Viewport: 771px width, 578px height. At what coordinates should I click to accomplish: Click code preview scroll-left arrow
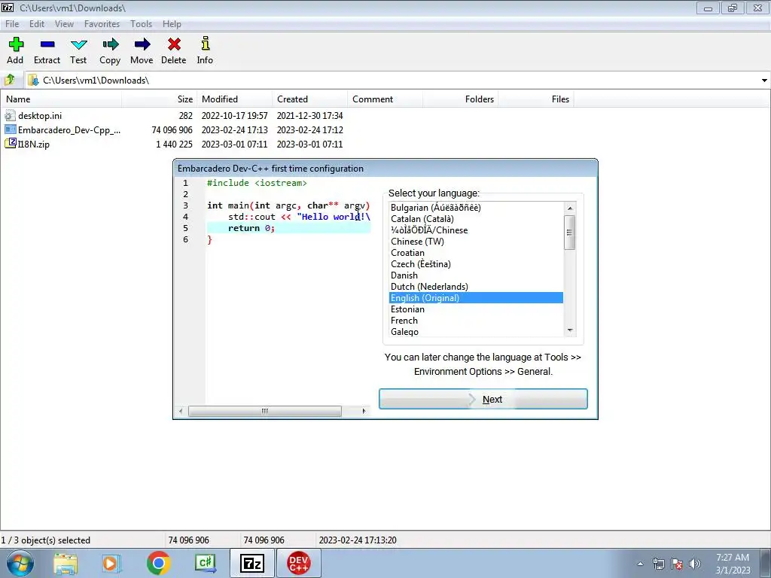181,411
